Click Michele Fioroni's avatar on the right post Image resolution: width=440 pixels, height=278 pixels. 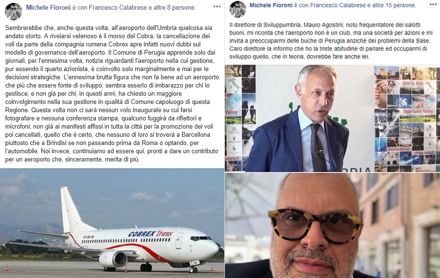click(238, 9)
